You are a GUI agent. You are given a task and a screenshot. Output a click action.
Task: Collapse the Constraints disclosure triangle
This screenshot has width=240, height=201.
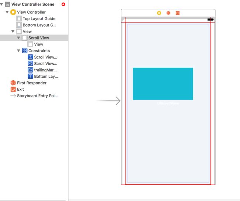click(18, 51)
